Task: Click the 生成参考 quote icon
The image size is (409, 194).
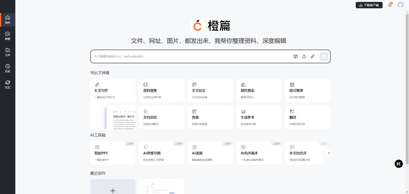Action: click(x=243, y=111)
